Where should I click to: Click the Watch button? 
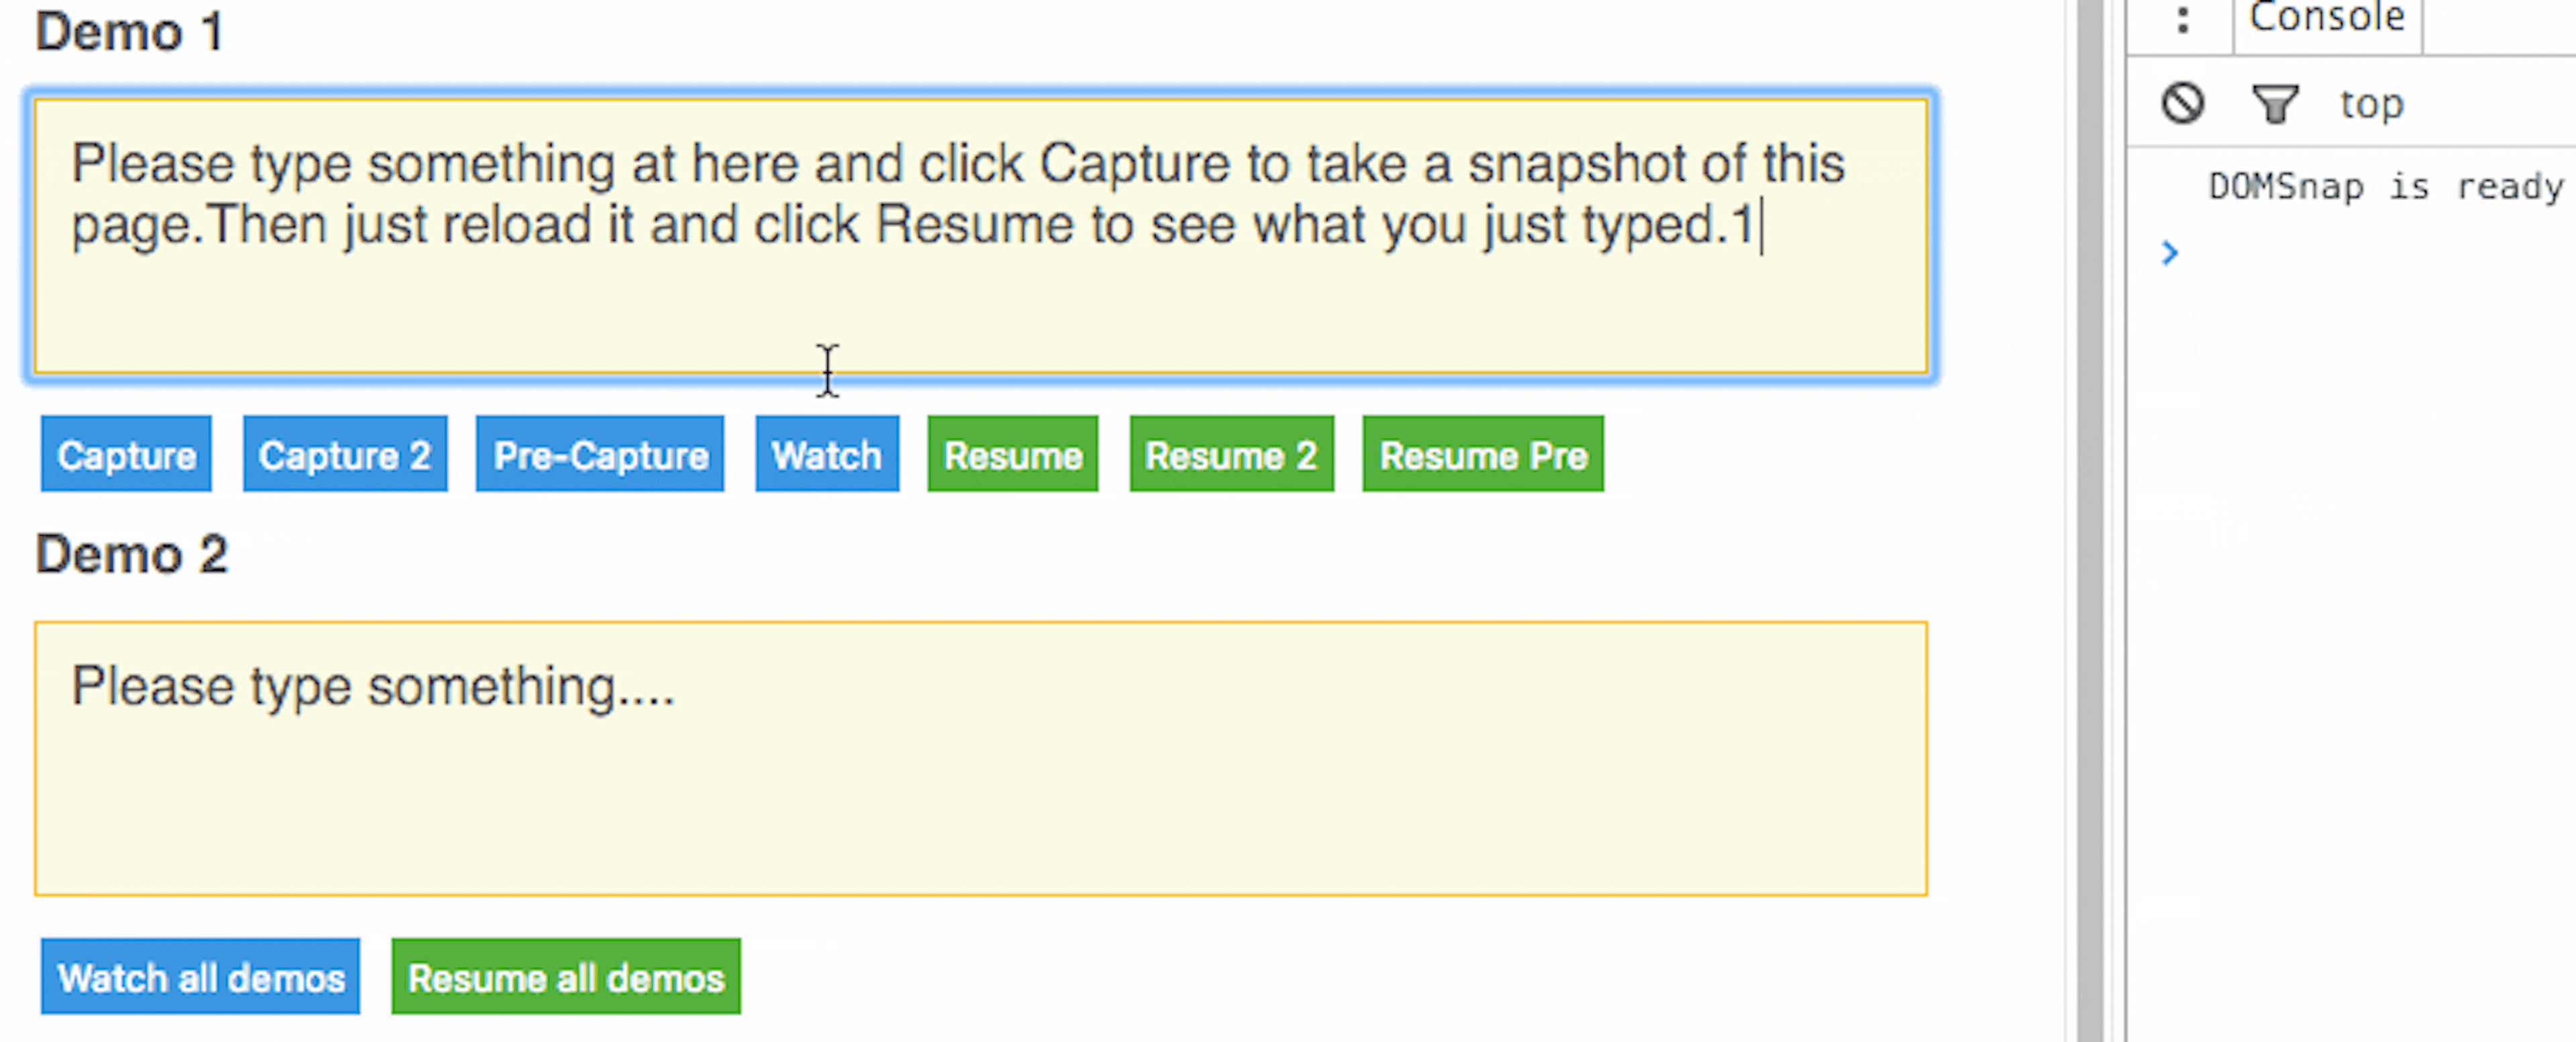click(x=826, y=454)
